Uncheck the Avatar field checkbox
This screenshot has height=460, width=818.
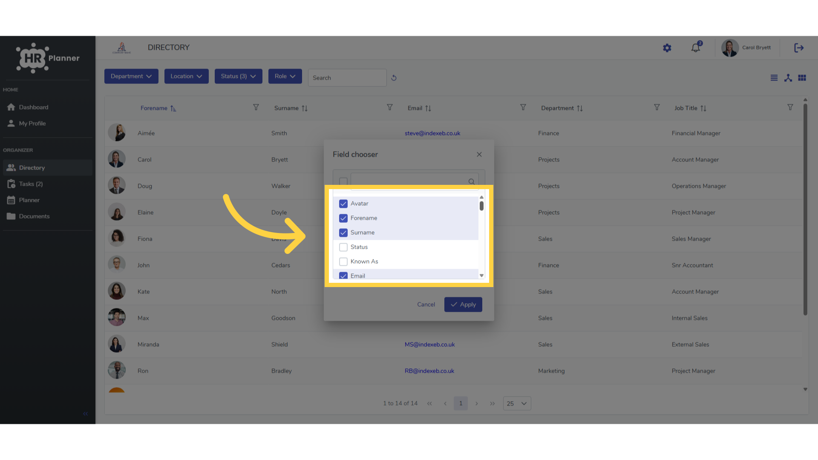pos(343,204)
